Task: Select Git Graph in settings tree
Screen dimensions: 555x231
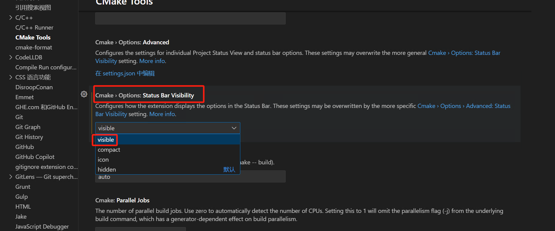Action: pos(28,127)
